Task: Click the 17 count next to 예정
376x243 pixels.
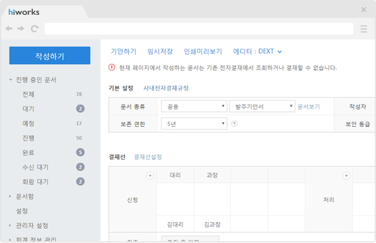Action: (79, 124)
